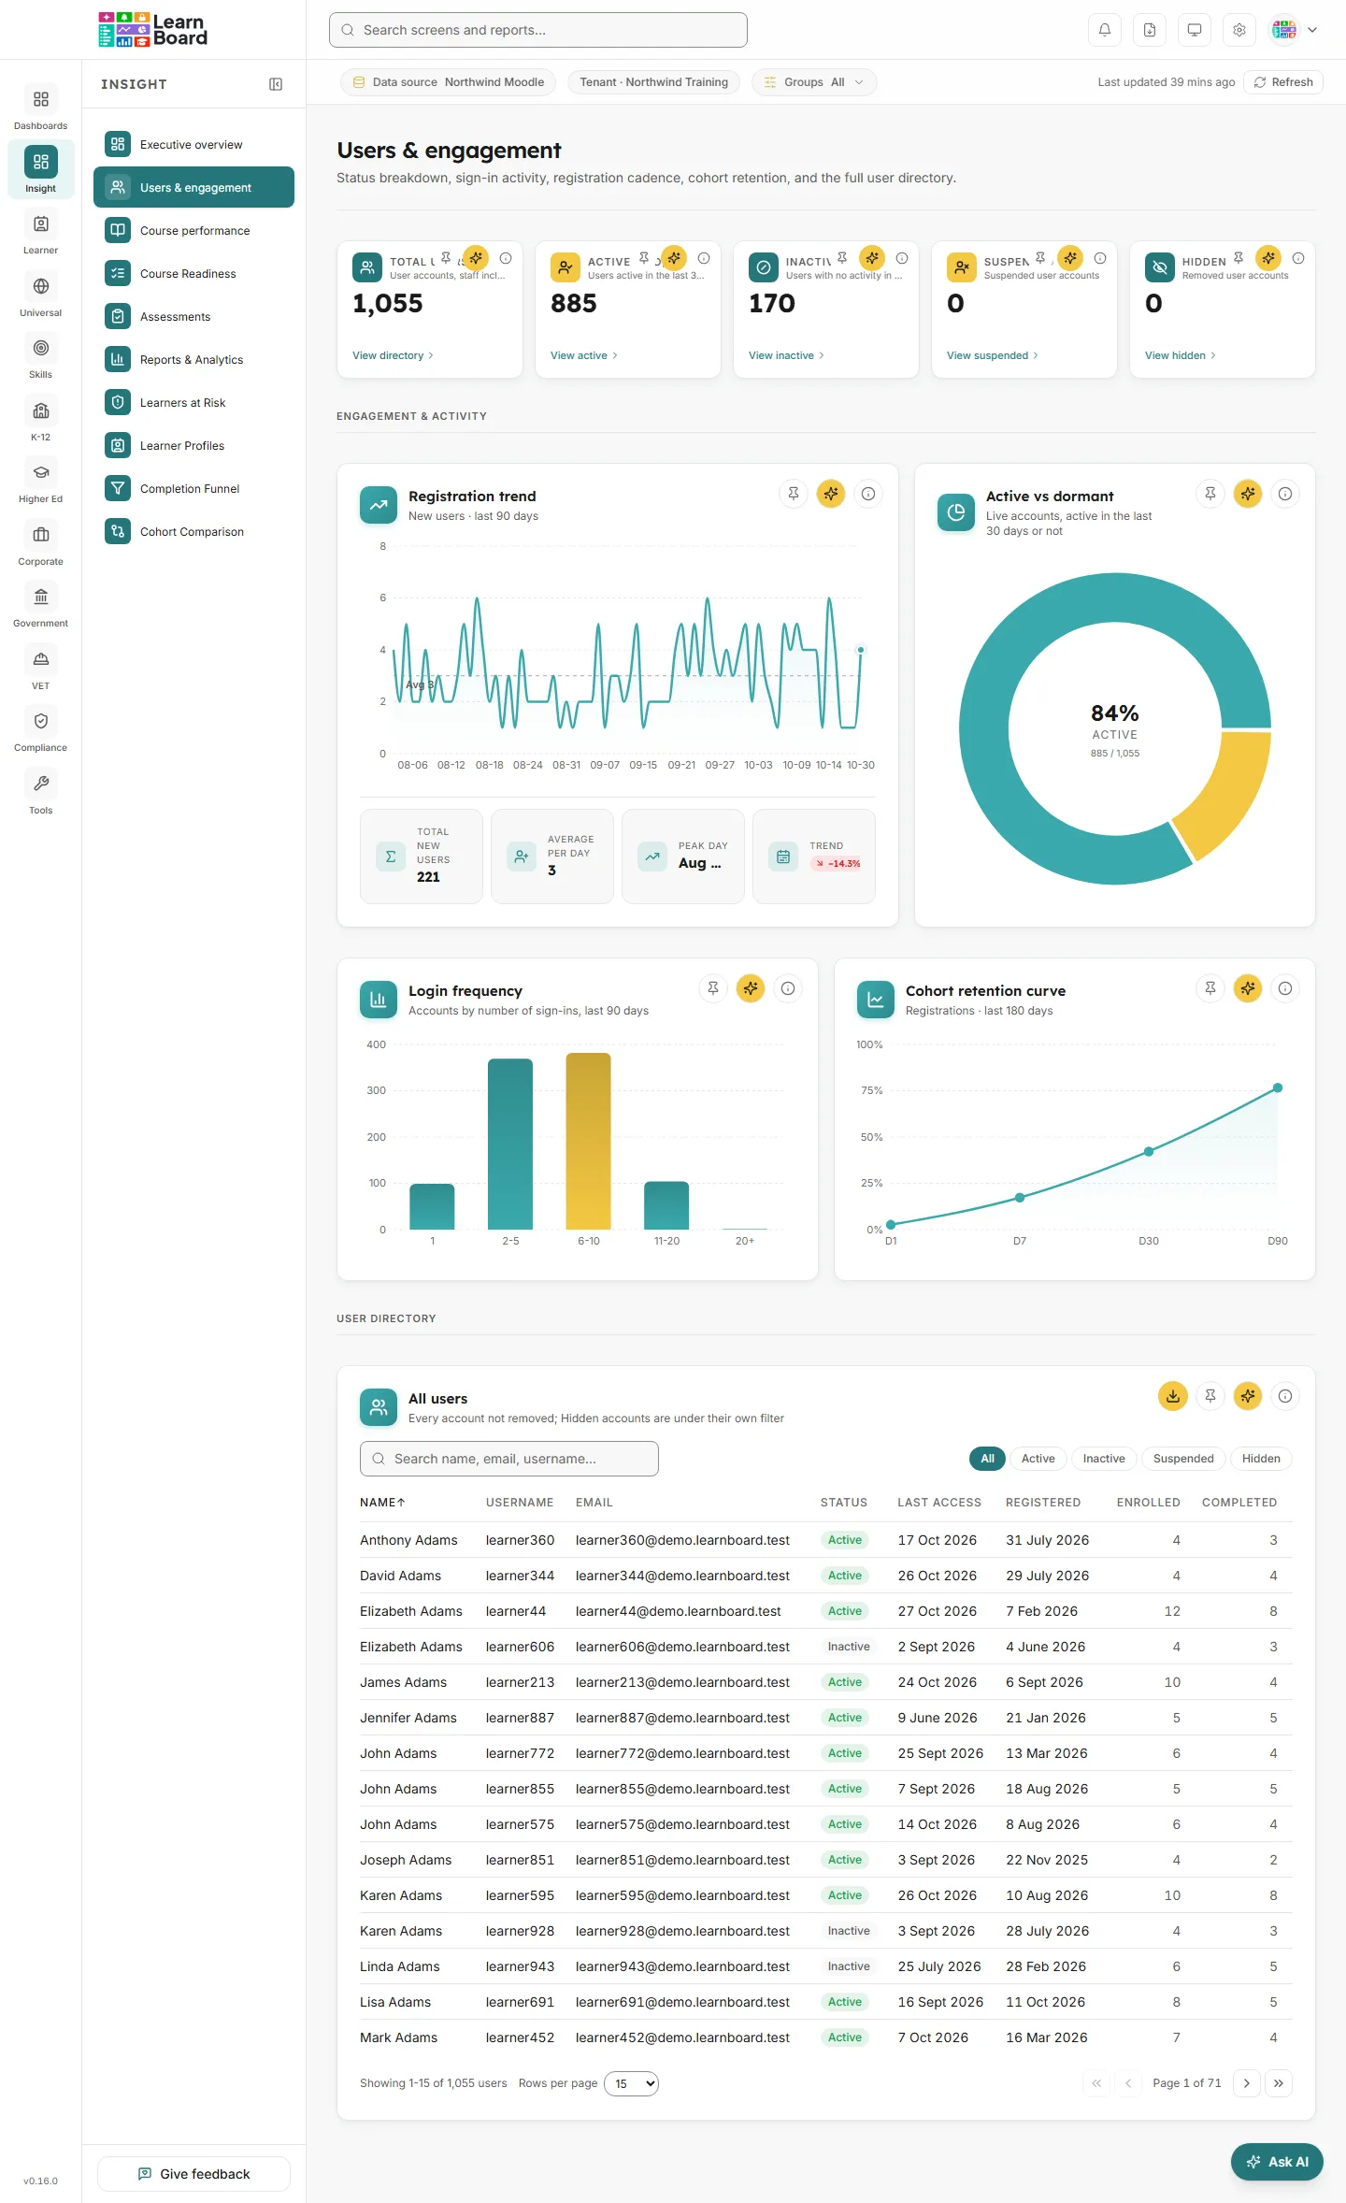Click the display monitor icon in header
This screenshot has height=2203, width=1346.
click(1195, 30)
